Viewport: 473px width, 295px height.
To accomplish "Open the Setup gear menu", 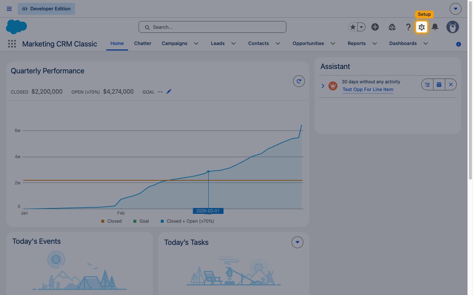I will coord(422,27).
